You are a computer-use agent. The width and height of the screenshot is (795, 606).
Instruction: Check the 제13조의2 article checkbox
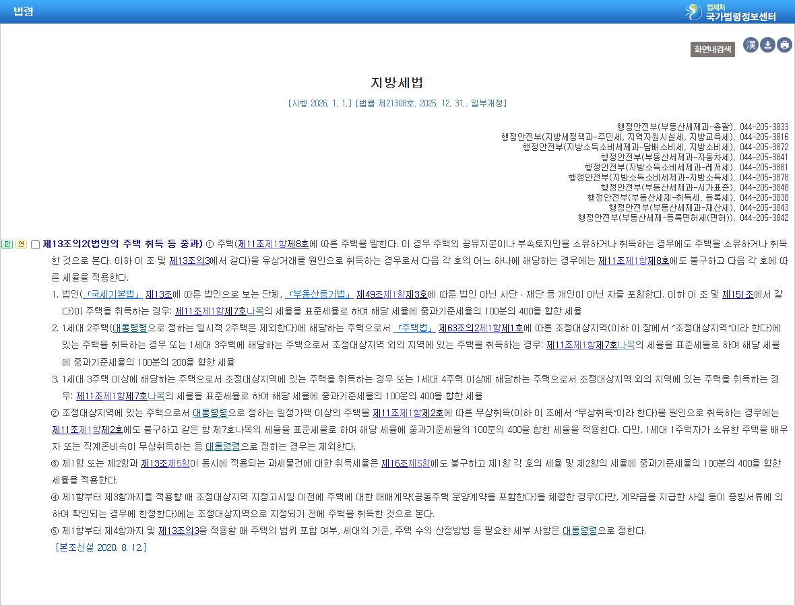coord(36,244)
